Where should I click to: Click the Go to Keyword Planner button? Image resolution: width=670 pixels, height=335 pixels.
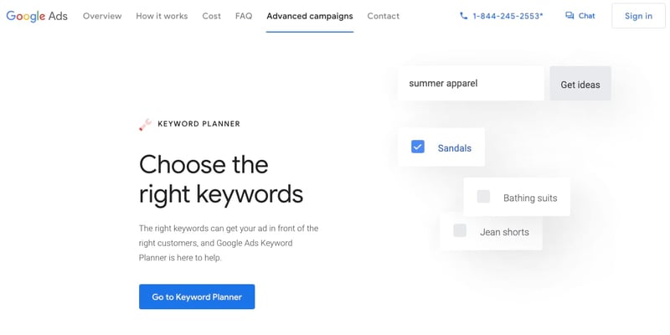(x=197, y=296)
